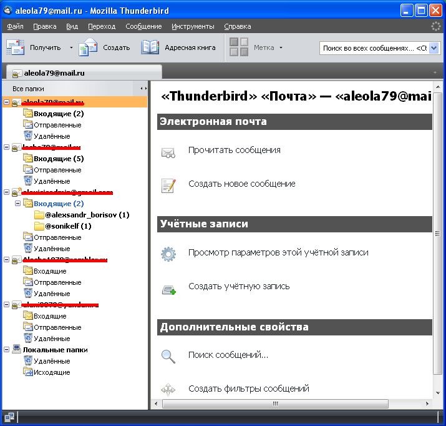Click the Создать compose message icon
Viewport: 446px width, 426px height.
tap(88, 47)
